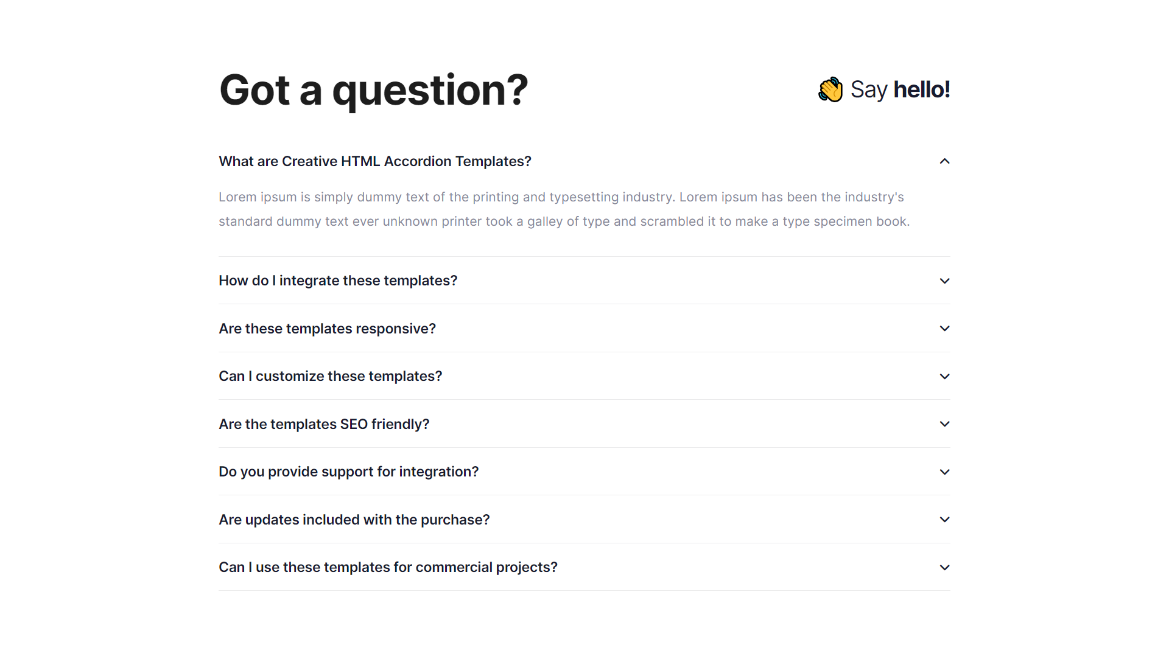Toggle chevron beside "Are the templates SEO friendly?"
The width and height of the screenshot is (1169, 659).
pos(944,424)
